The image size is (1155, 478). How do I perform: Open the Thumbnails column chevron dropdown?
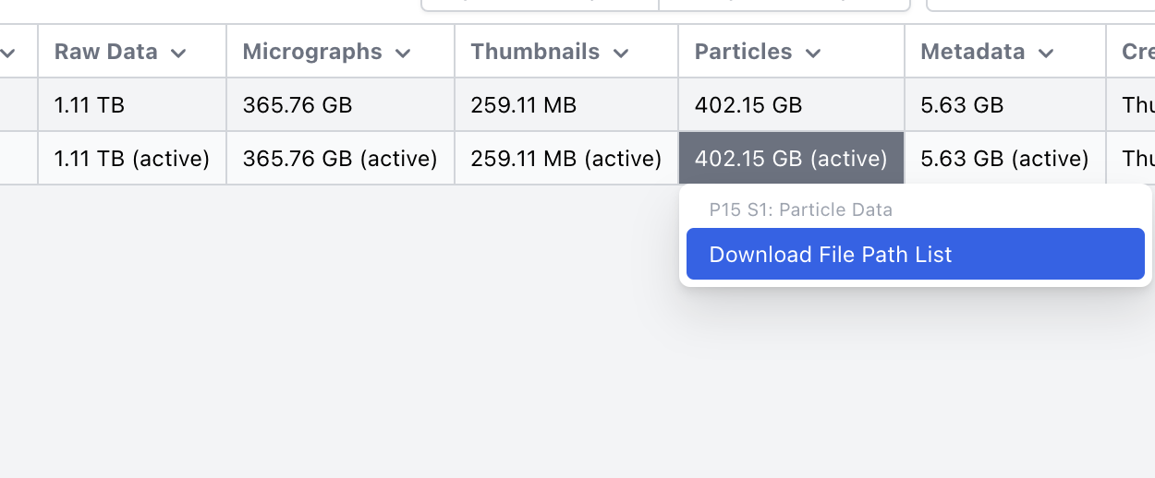(621, 53)
